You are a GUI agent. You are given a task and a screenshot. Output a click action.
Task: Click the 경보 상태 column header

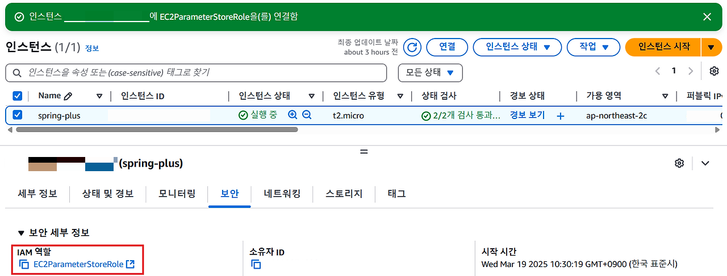pos(527,96)
